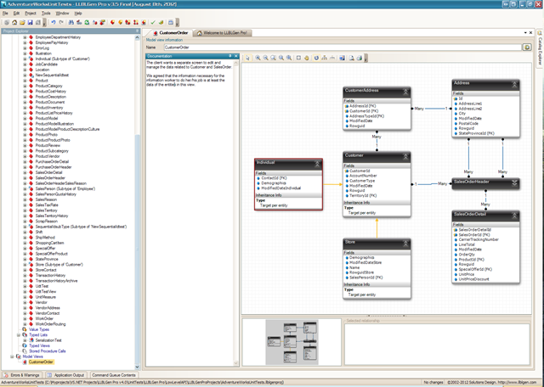This screenshot has height=387, width=544.
Task: Select CustomerOrder under Model Views
Action: (x=41, y=362)
